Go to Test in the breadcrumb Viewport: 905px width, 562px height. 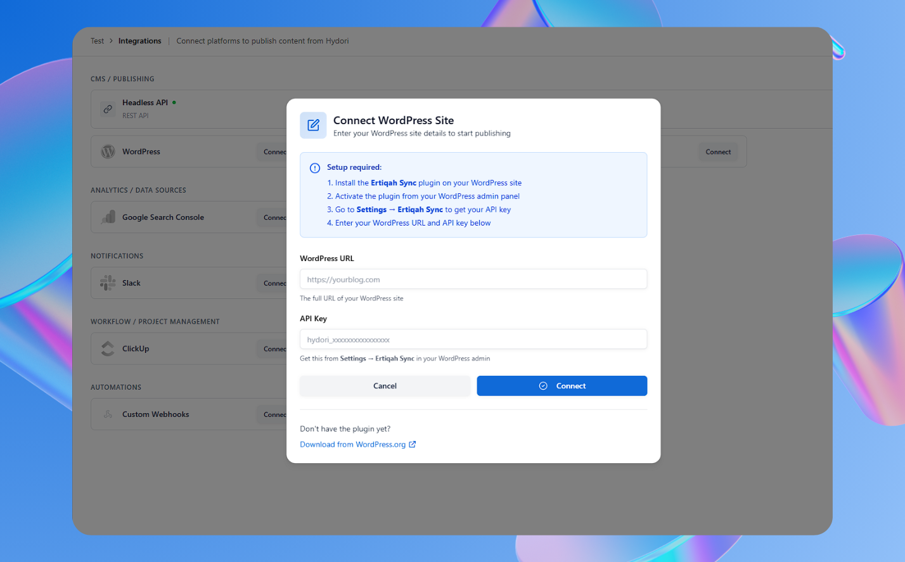click(x=97, y=41)
